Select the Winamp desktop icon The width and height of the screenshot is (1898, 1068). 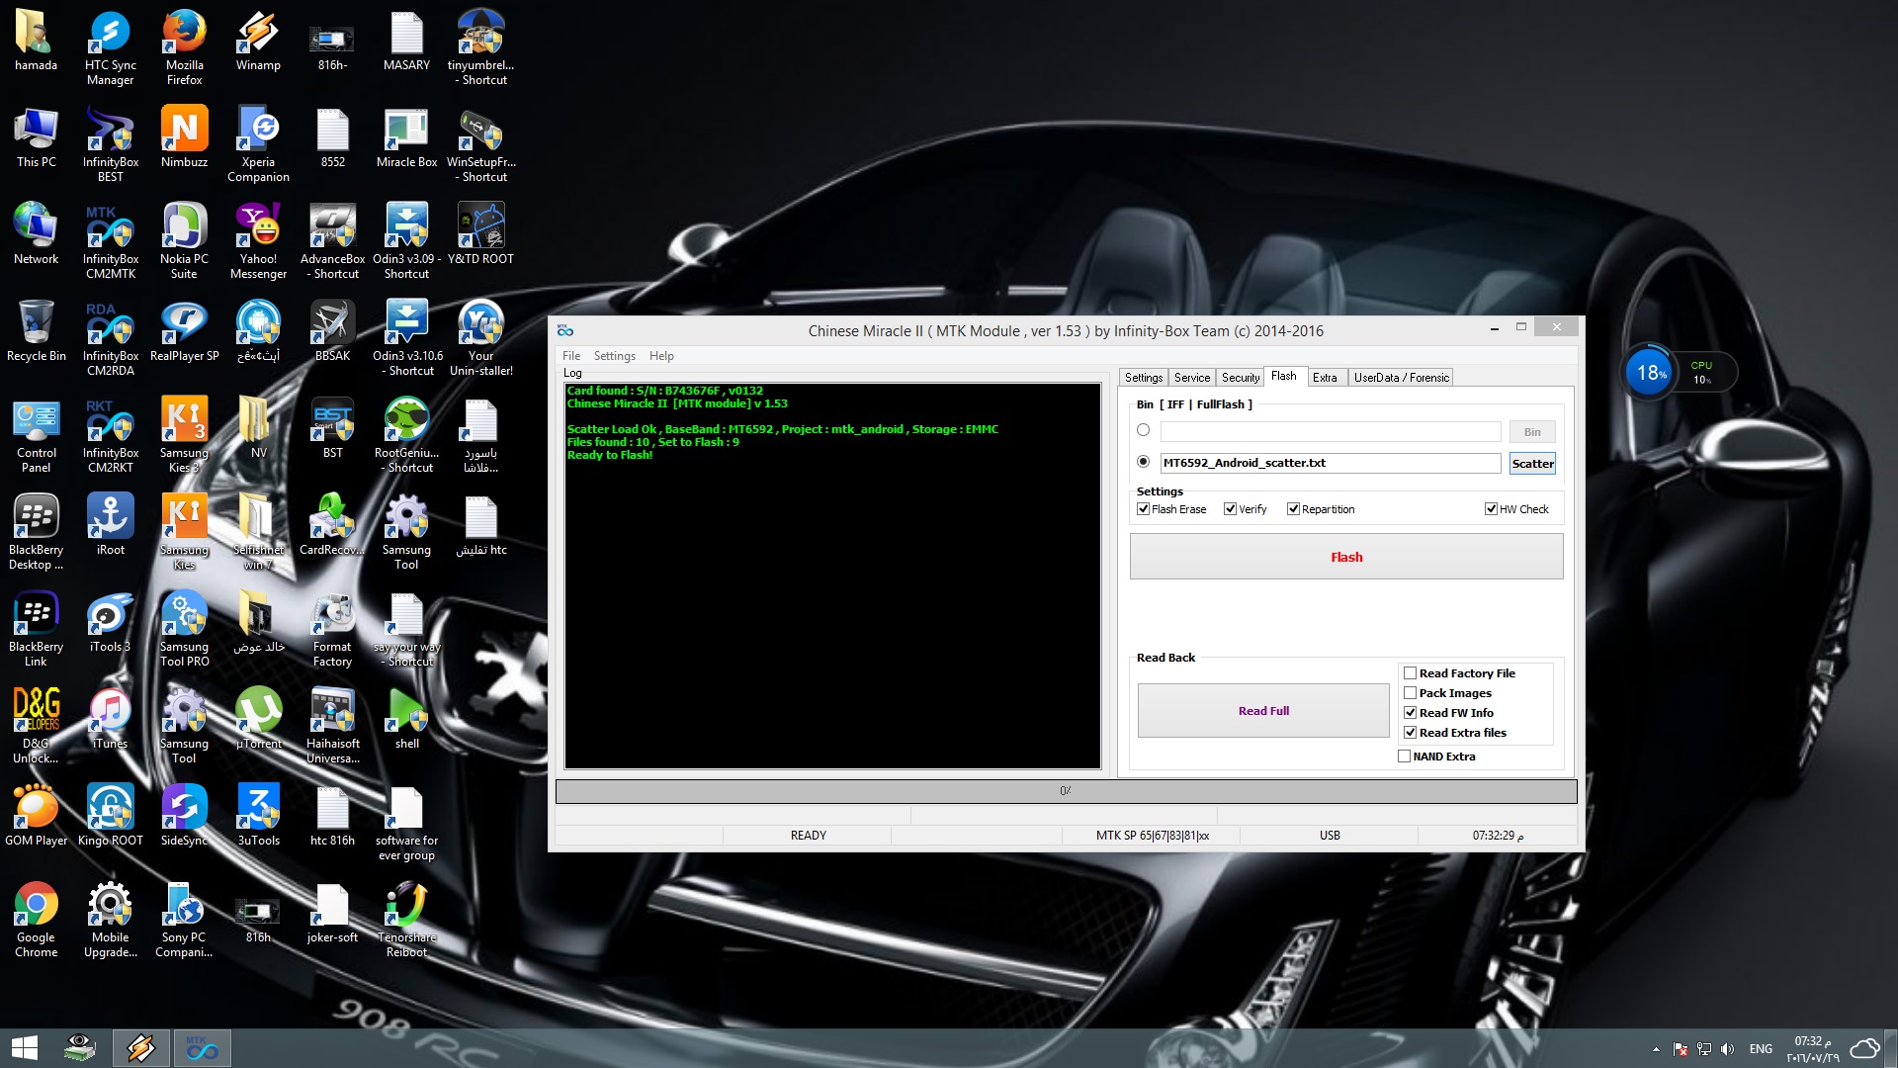coord(258,42)
